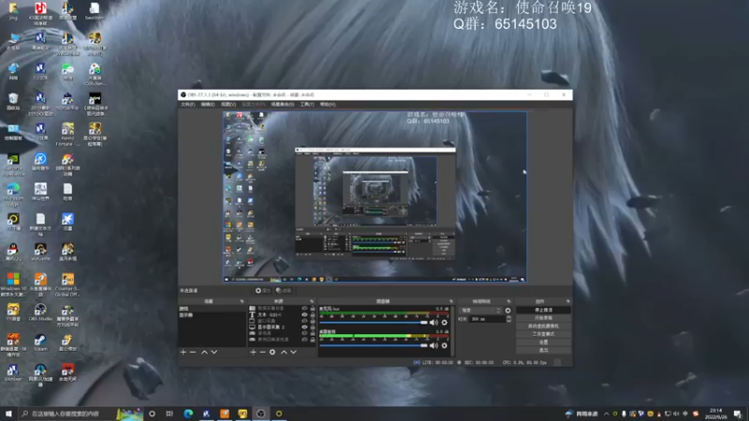The width and height of the screenshot is (749, 421).
Task: Click the Exit button in controls
Action: point(544,350)
